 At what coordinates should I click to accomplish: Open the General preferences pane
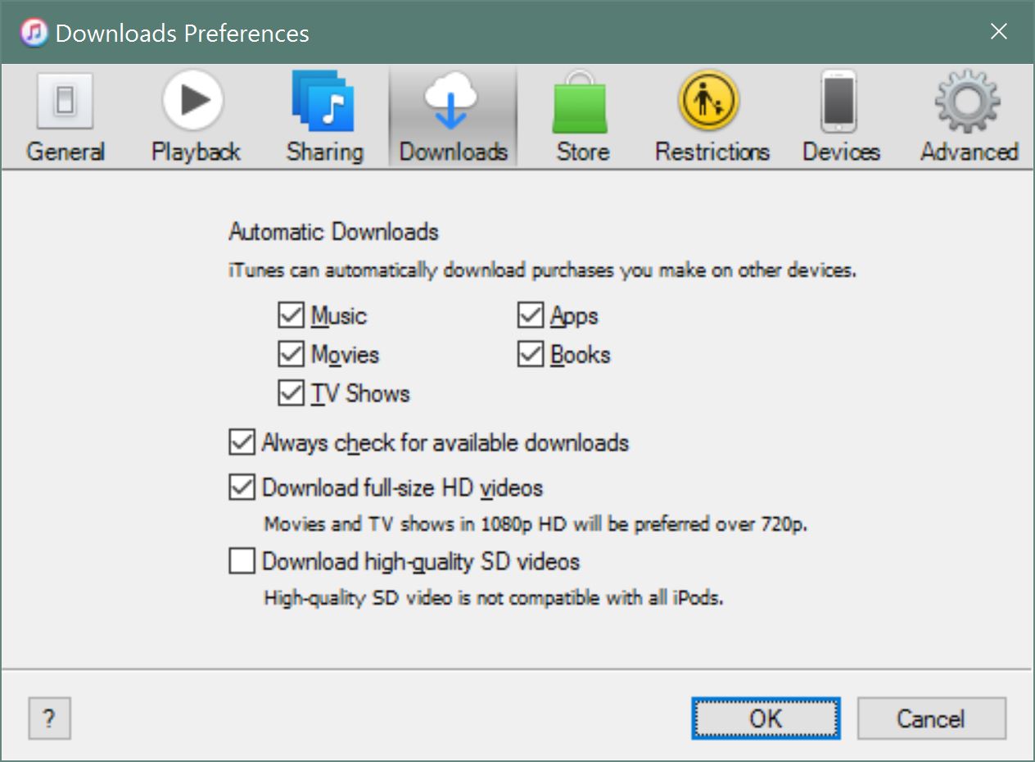tap(66, 116)
